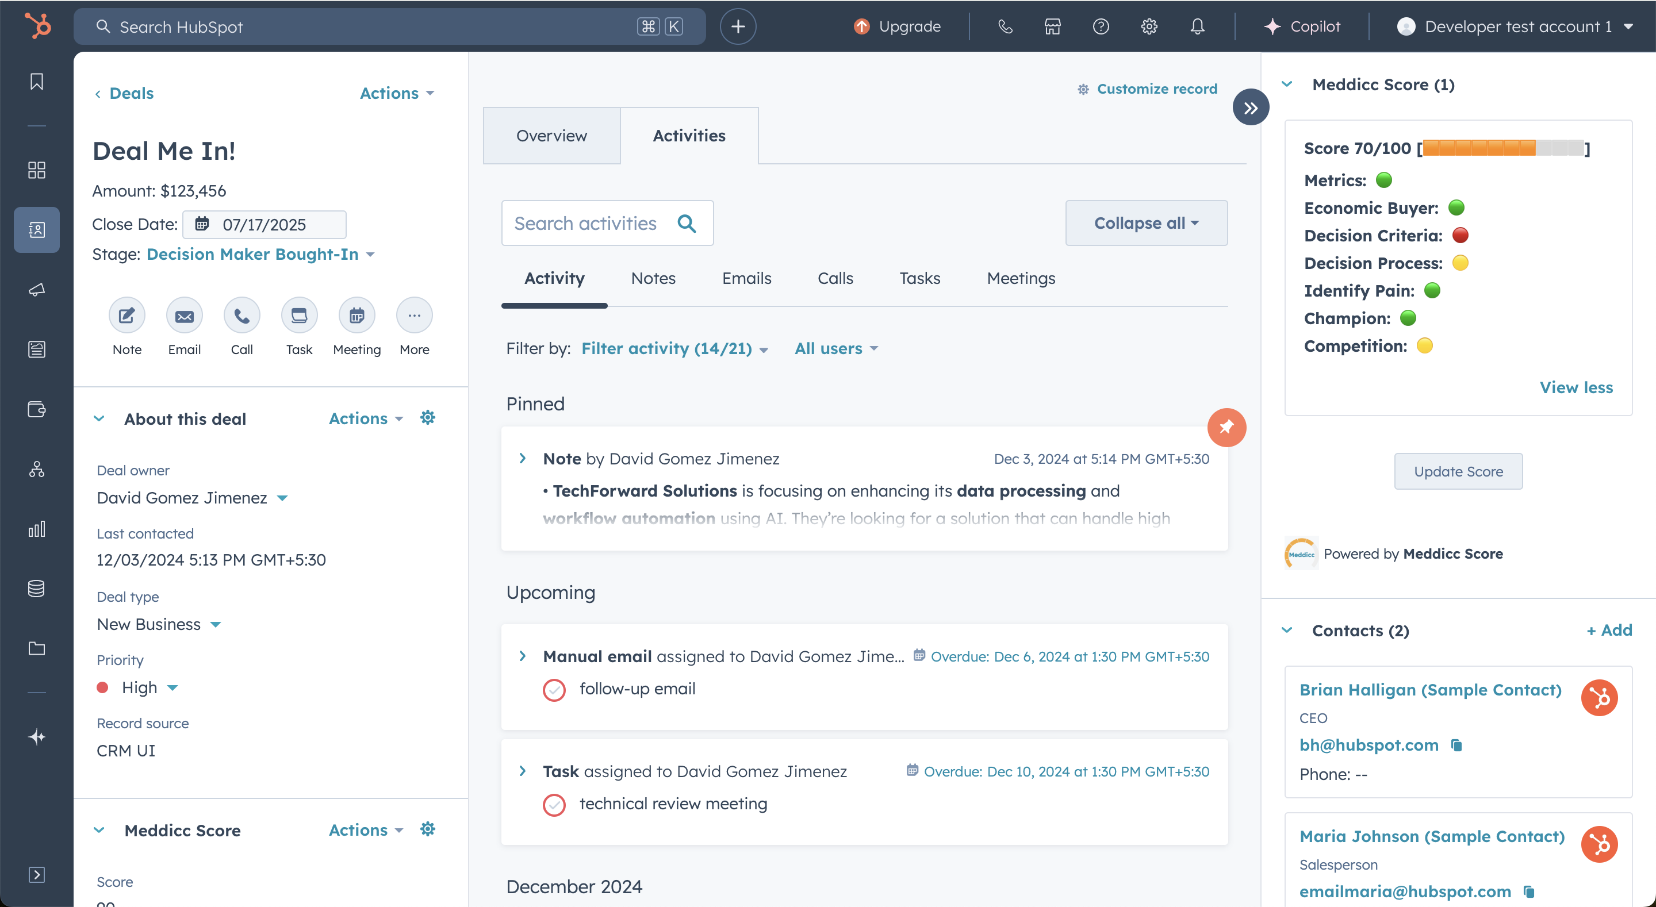1656x907 pixels.
Task: Open the All users filter dropdown
Action: (x=837, y=348)
